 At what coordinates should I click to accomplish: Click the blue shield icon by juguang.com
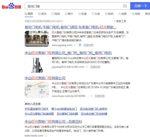tap(80, 45)
